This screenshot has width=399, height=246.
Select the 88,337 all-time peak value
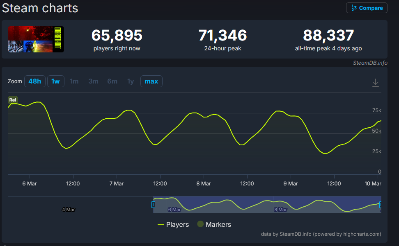click(x=328, y=35)
